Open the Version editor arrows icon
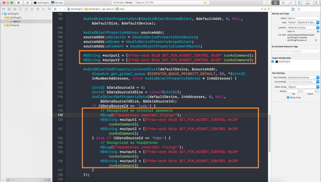The height and width of the screenshot is (182, 321). pyautogui.click(x=291, y=3)
